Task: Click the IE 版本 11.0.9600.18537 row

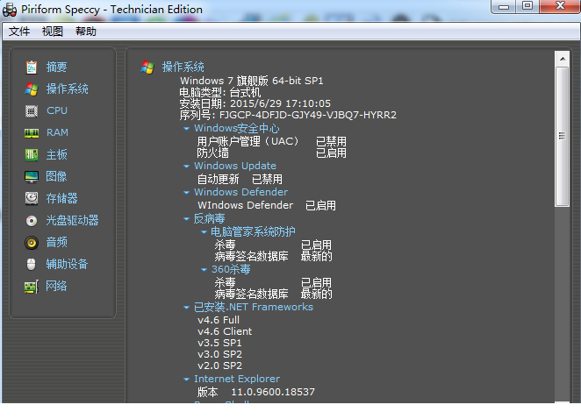Action: [256, 392]
